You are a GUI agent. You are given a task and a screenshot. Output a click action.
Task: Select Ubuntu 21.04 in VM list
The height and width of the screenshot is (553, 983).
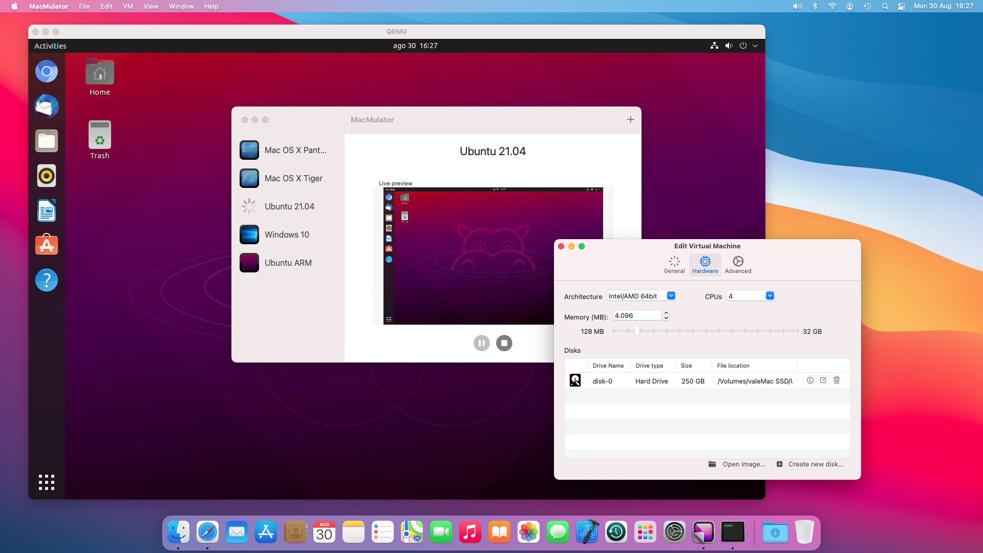click(288, 206)
